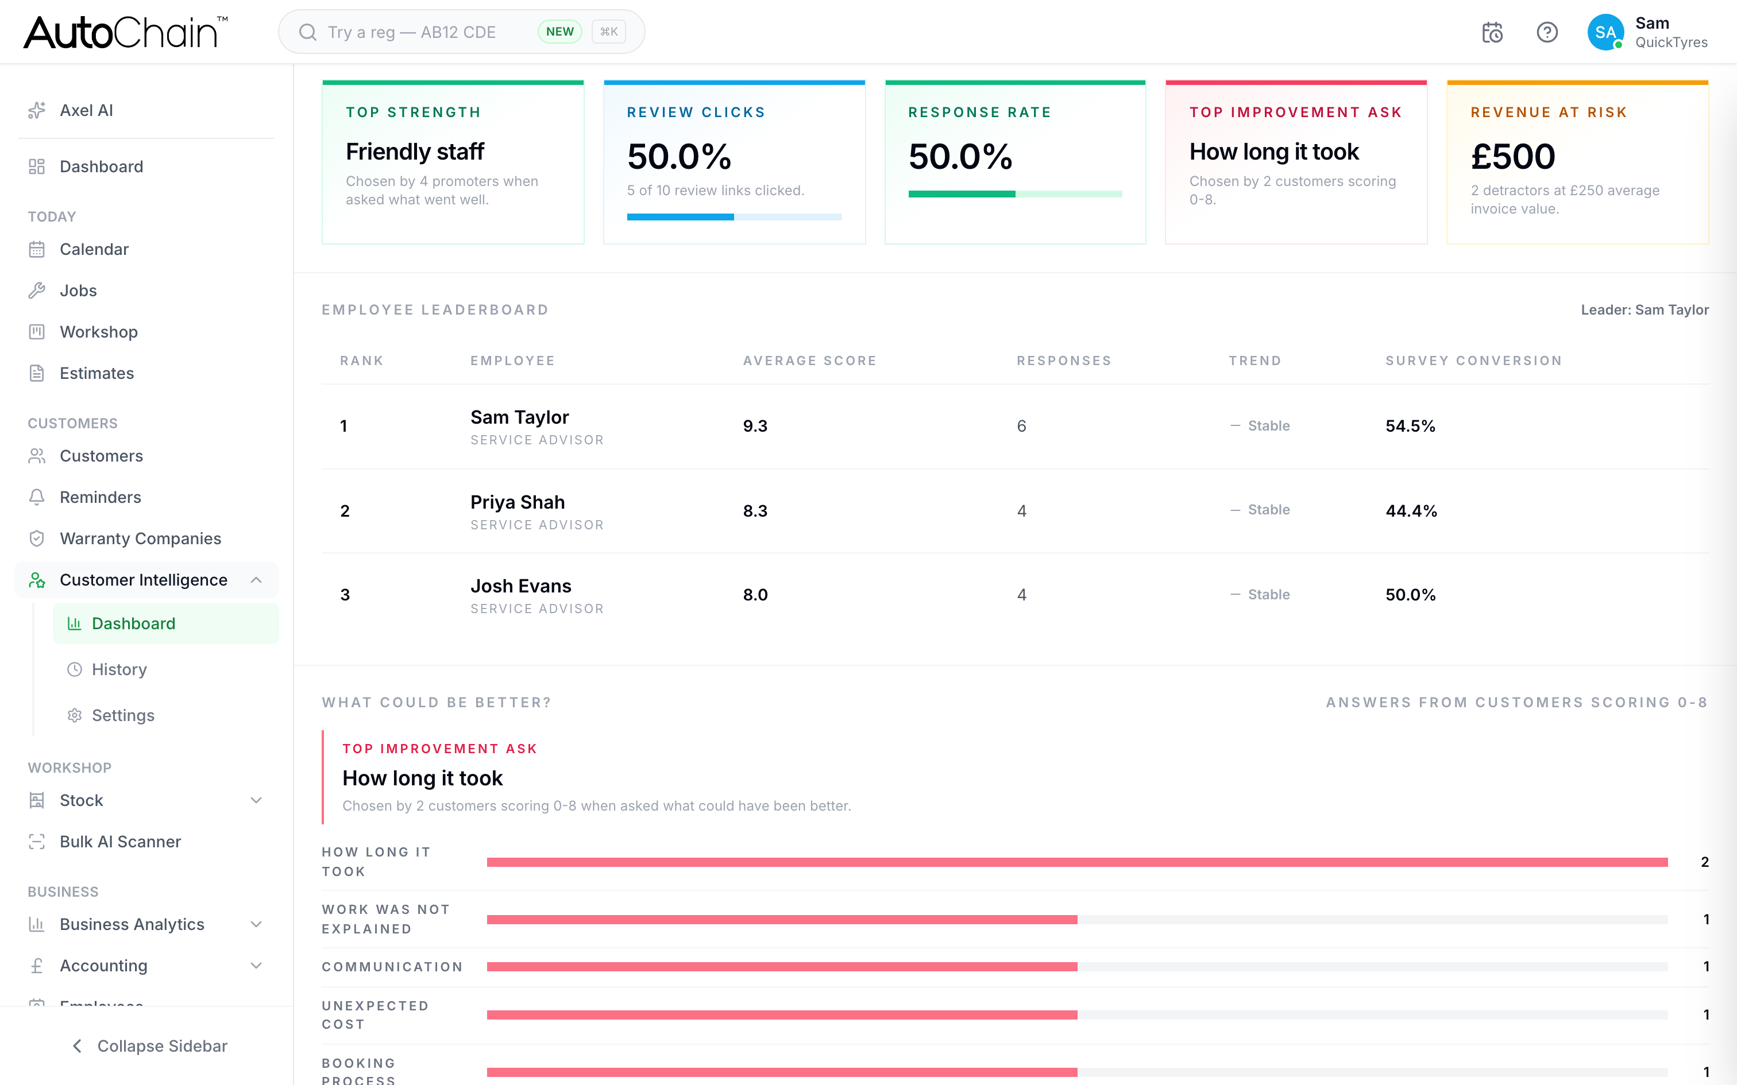Open Customer Intelligence Dashboard sub-item
The height and width of the screenshot is (1085, 1737).
[166, 623]
